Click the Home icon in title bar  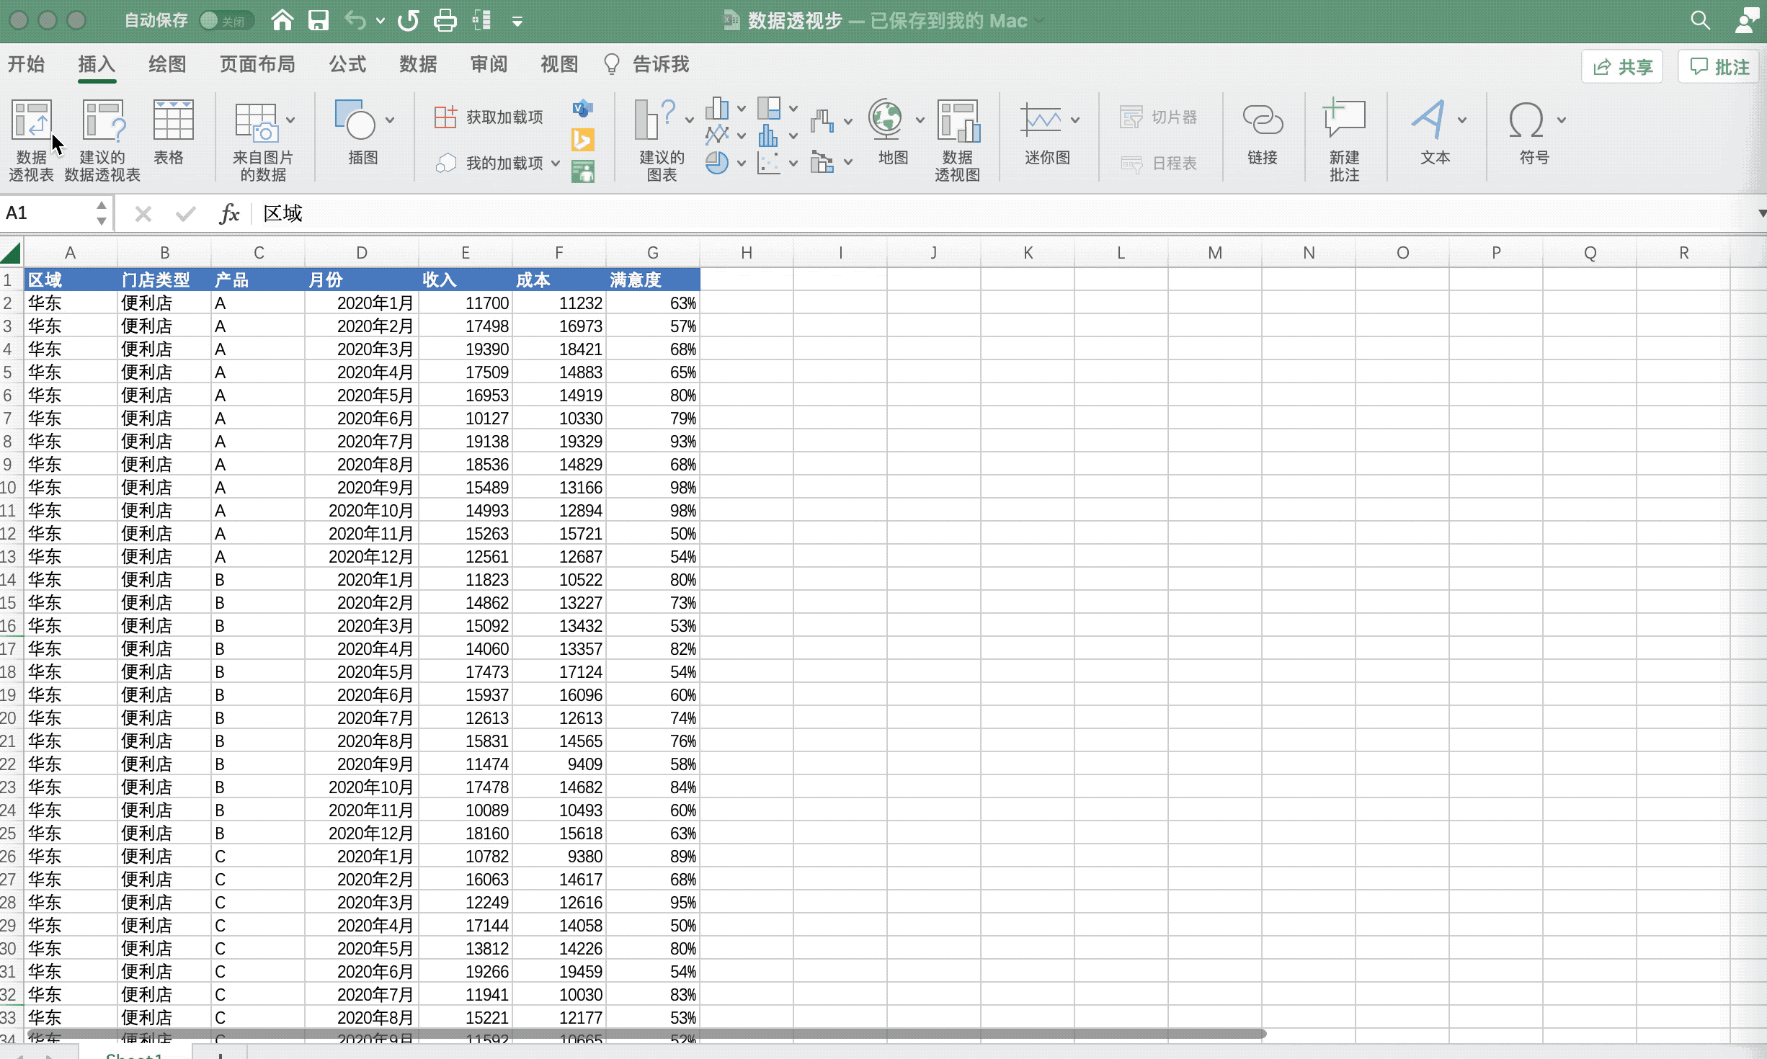pos(282,20)
